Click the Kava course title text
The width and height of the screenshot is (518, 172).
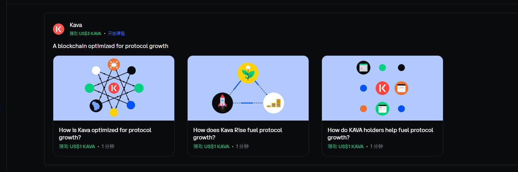point(76,25)
